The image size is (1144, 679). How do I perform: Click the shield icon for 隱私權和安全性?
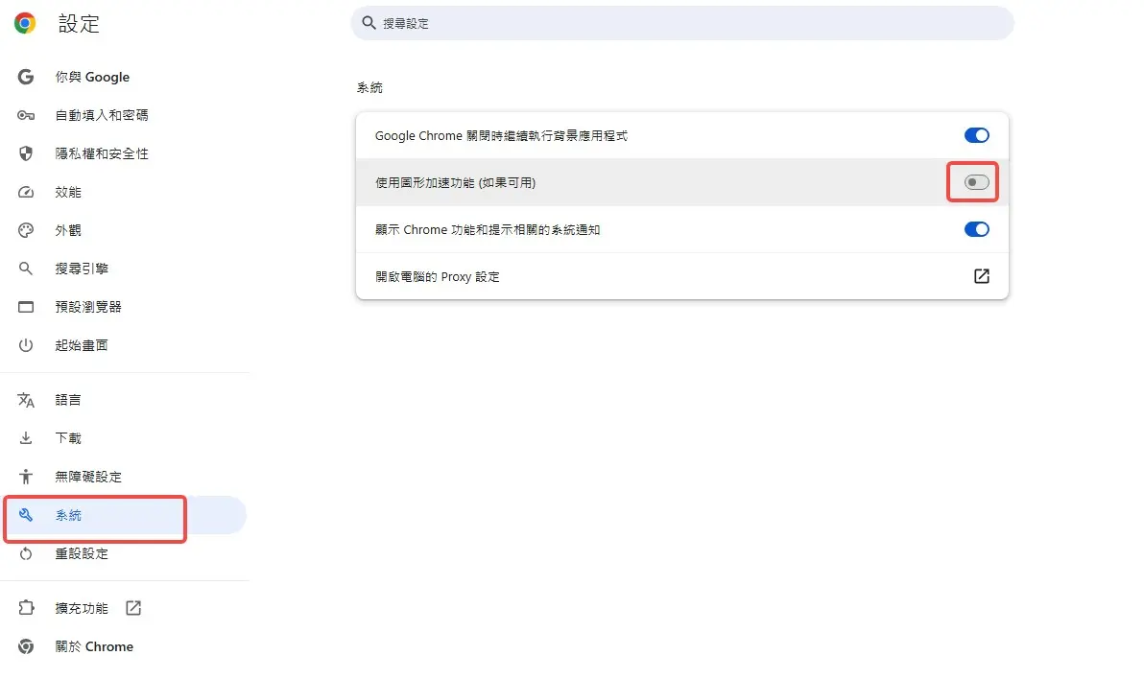click(x=26, y=153)
